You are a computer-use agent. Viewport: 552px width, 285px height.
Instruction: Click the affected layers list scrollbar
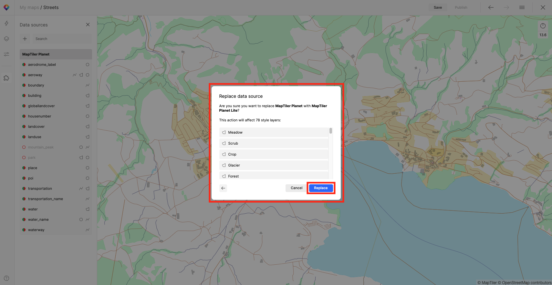[x=331, y=131]
